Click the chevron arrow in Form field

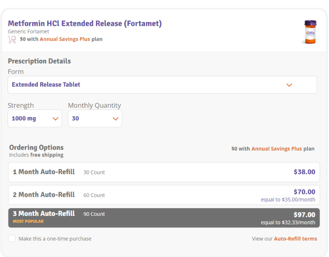click(289, 85)
